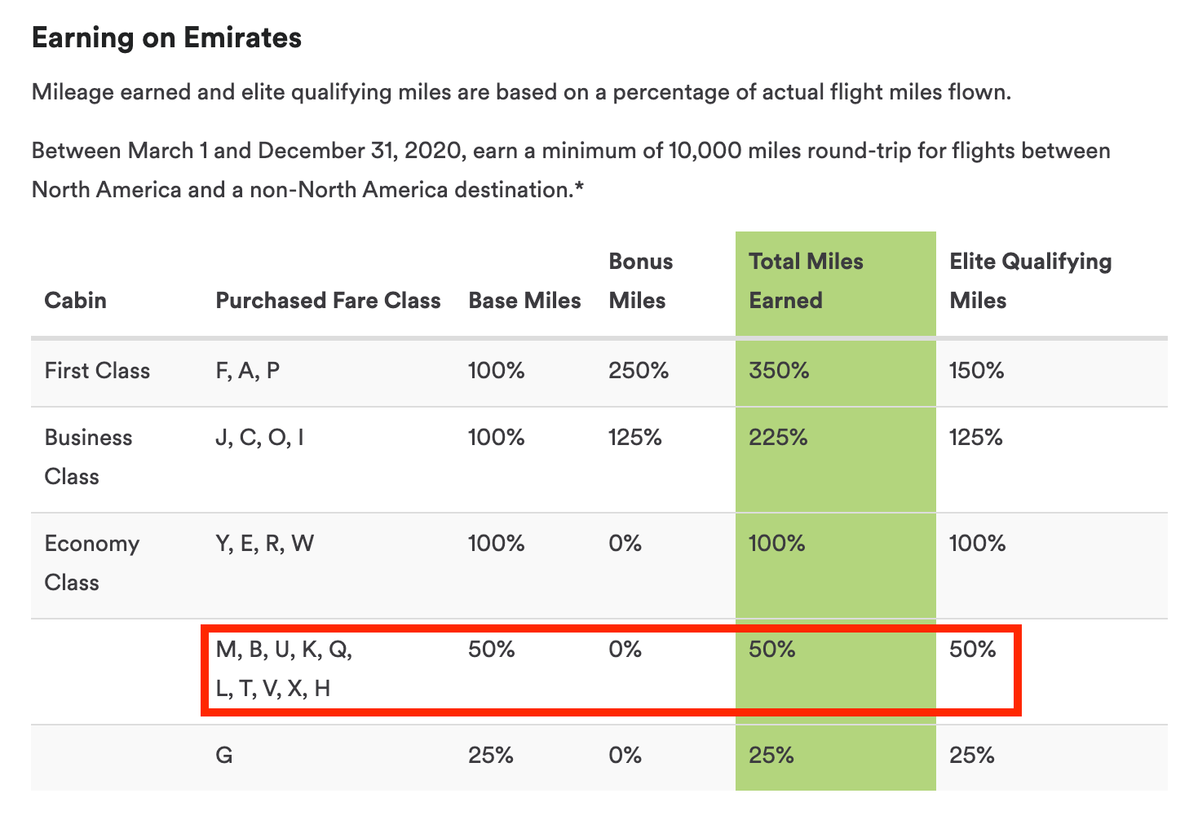Select the Business Class row label
This screenshot has height=820, width=1189.
click(x=88, y=456)
